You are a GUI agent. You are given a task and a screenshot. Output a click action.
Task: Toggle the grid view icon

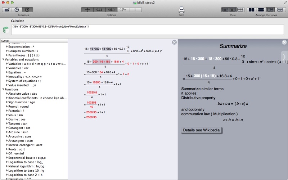(x=240, y=10)
